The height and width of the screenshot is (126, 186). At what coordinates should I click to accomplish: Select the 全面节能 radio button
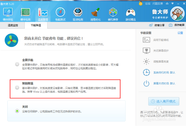coord(17,64)
